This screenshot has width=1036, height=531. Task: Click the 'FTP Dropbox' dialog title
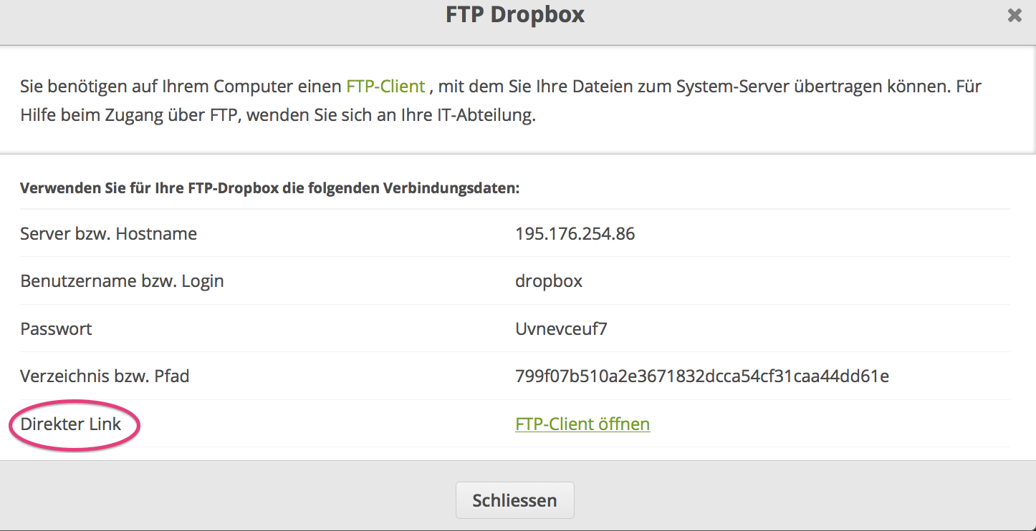click(515, 15)
